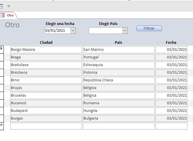Click the Ciudad field containing Bratislava

click(x=46, y=65)
